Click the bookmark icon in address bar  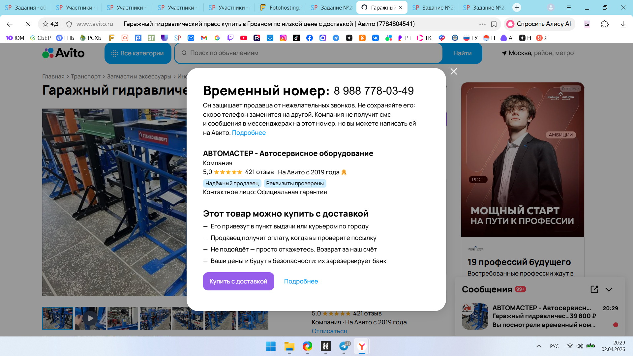[494, 24]
